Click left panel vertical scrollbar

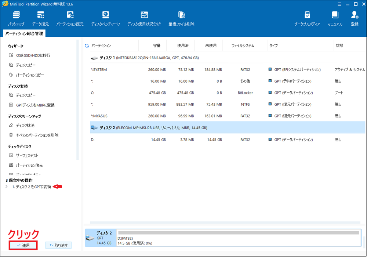pyautogui.click(x=77, y=100)
